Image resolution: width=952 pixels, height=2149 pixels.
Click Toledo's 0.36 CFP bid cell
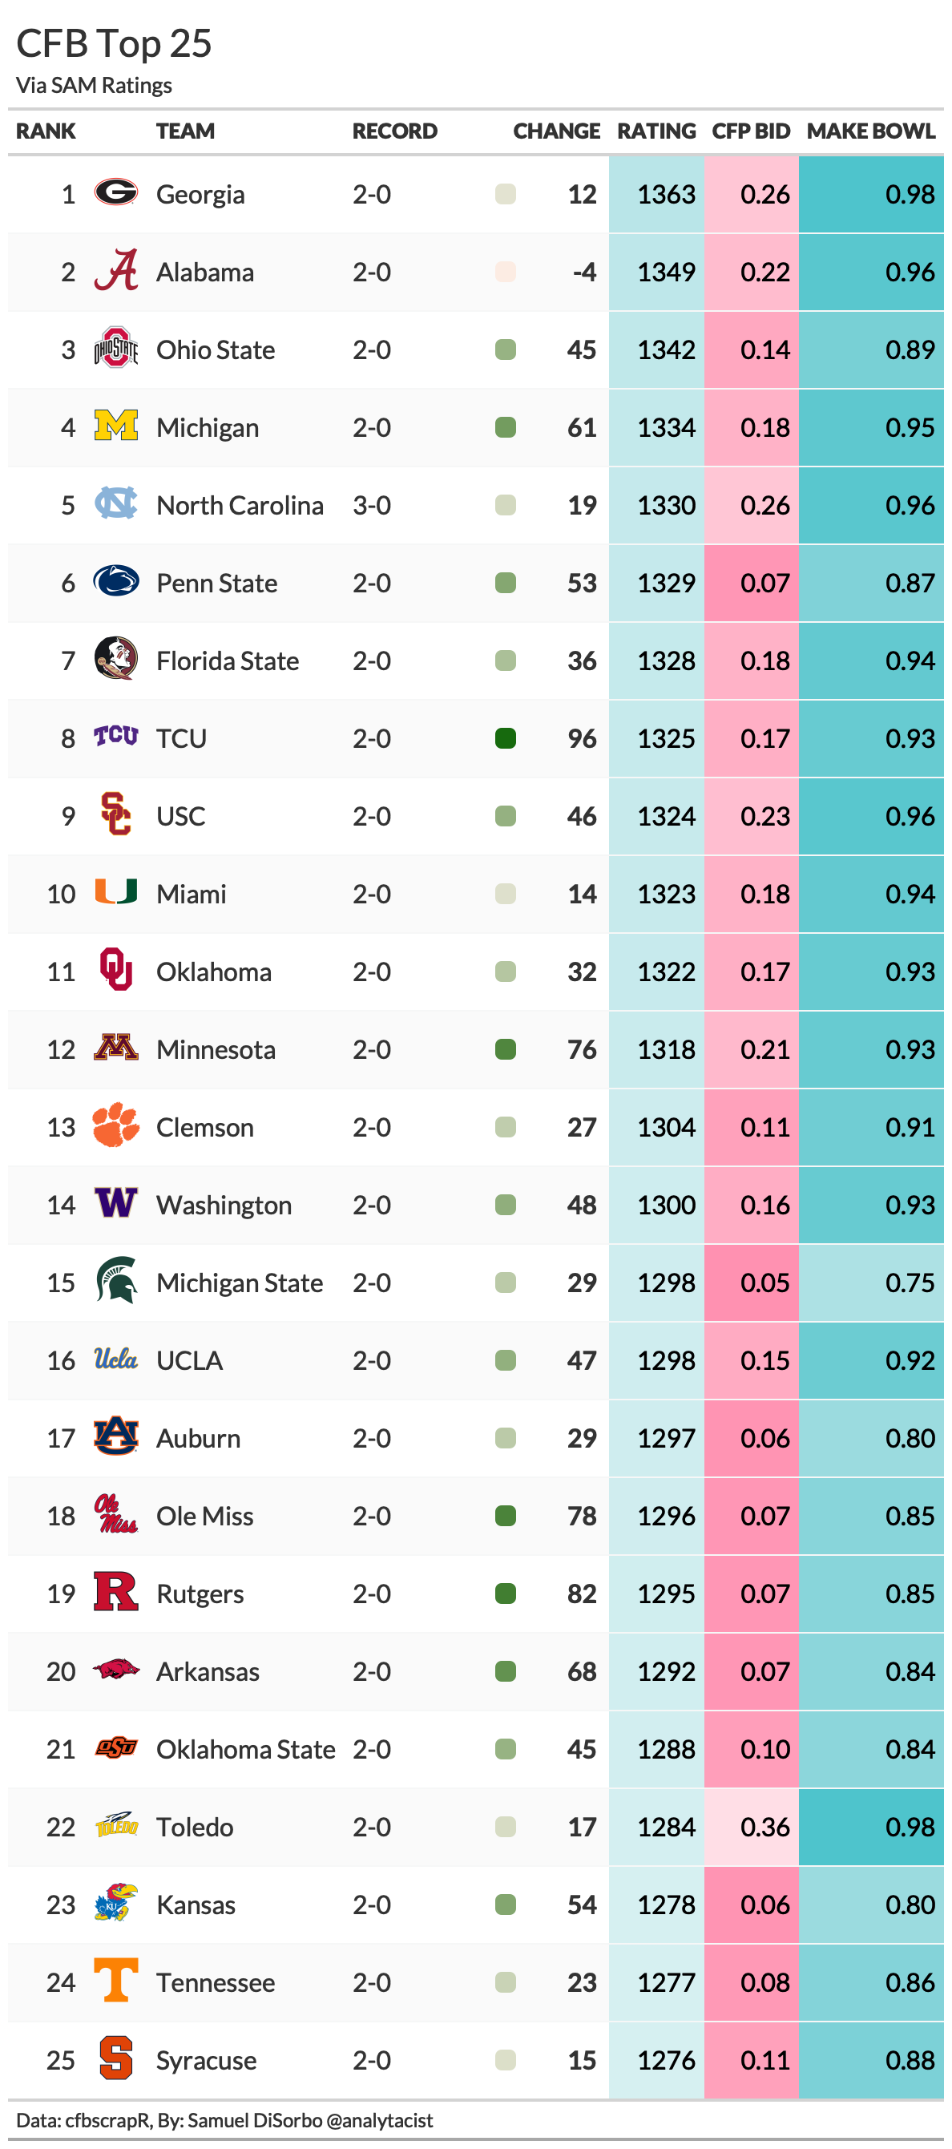(751, 1826)
